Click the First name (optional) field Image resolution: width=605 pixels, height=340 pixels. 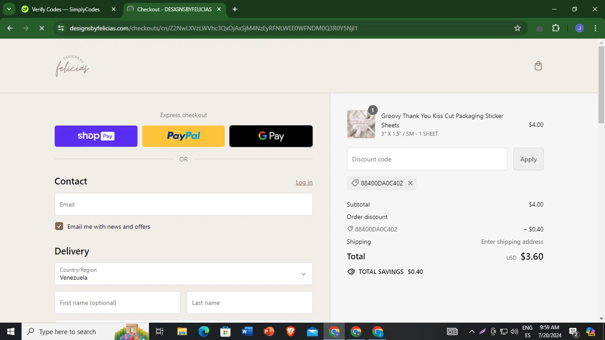tap(117, 302)
